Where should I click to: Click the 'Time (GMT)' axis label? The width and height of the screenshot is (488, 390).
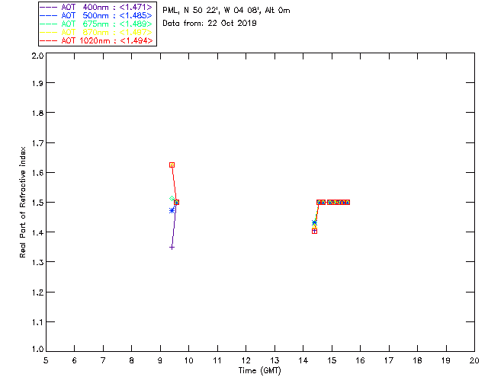(259, 371)
